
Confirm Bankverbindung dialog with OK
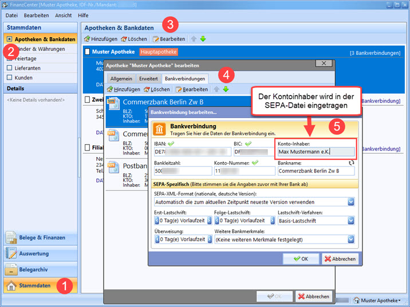[x=301, y=259]
